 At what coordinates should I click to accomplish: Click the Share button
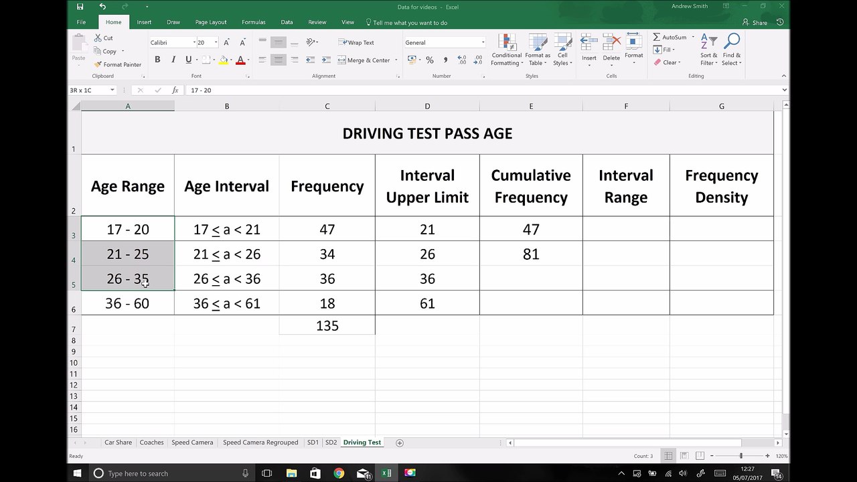[x=755, y=23]
